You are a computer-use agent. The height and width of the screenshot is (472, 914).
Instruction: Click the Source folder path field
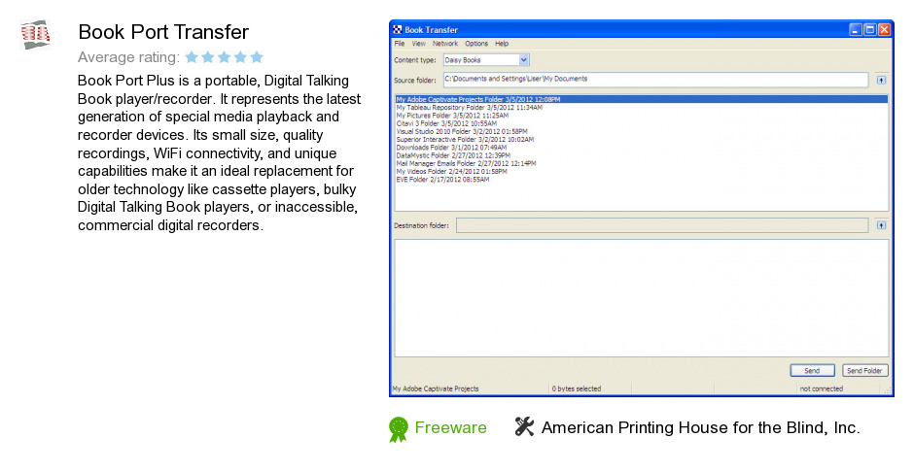[x=655, y=79]
